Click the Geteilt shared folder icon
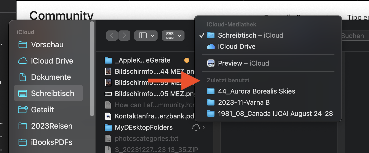Viewport: 369px width, 153px height. [23, 110]
